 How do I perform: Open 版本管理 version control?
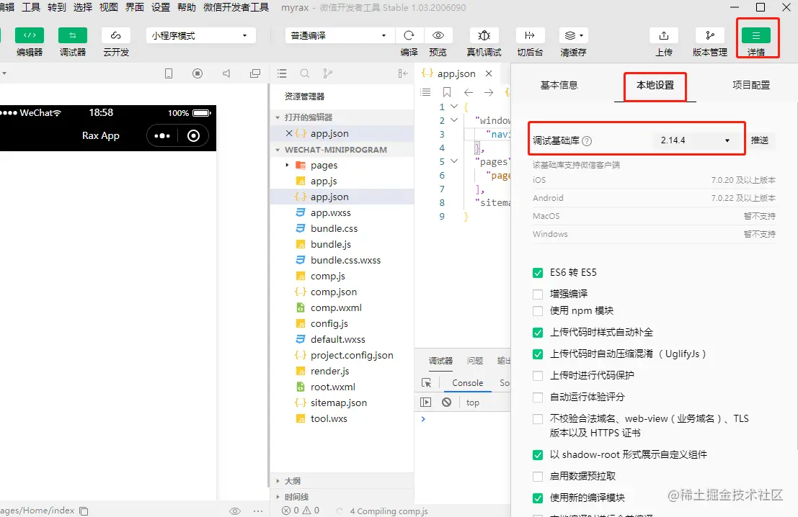tap(710, 35)
